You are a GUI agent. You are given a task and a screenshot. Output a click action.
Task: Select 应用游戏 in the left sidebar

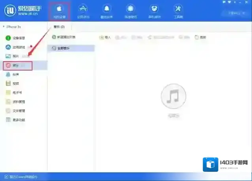pos(15,47)
